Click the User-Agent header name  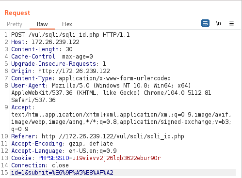click(28, 86)
